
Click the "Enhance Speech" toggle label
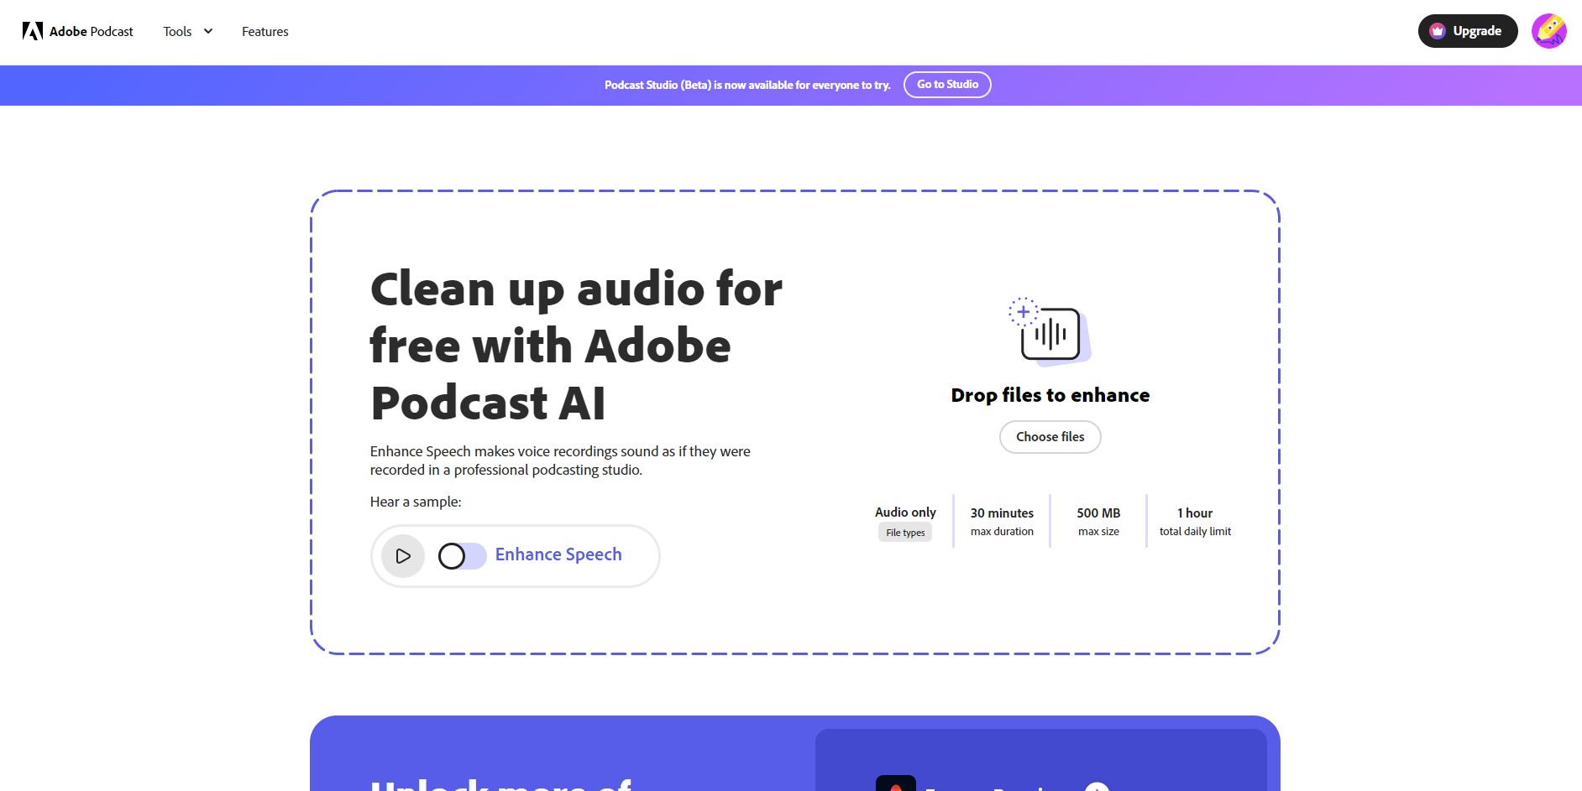coord(558,554)
